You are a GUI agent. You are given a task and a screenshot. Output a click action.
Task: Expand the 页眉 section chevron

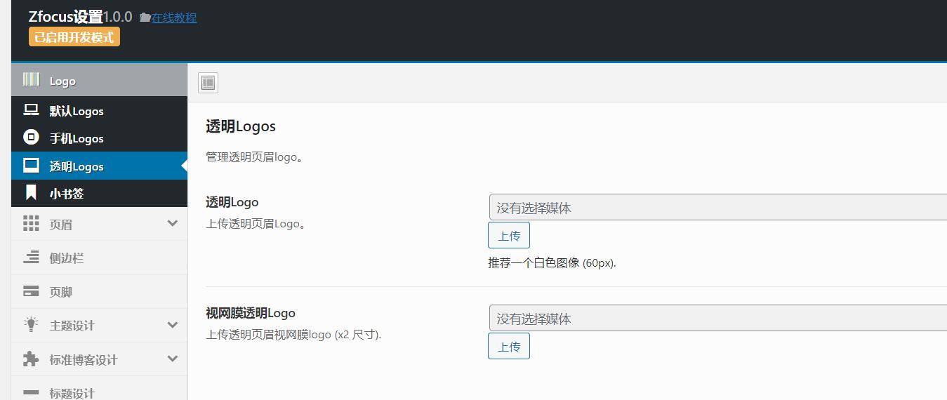click(173, 224)
